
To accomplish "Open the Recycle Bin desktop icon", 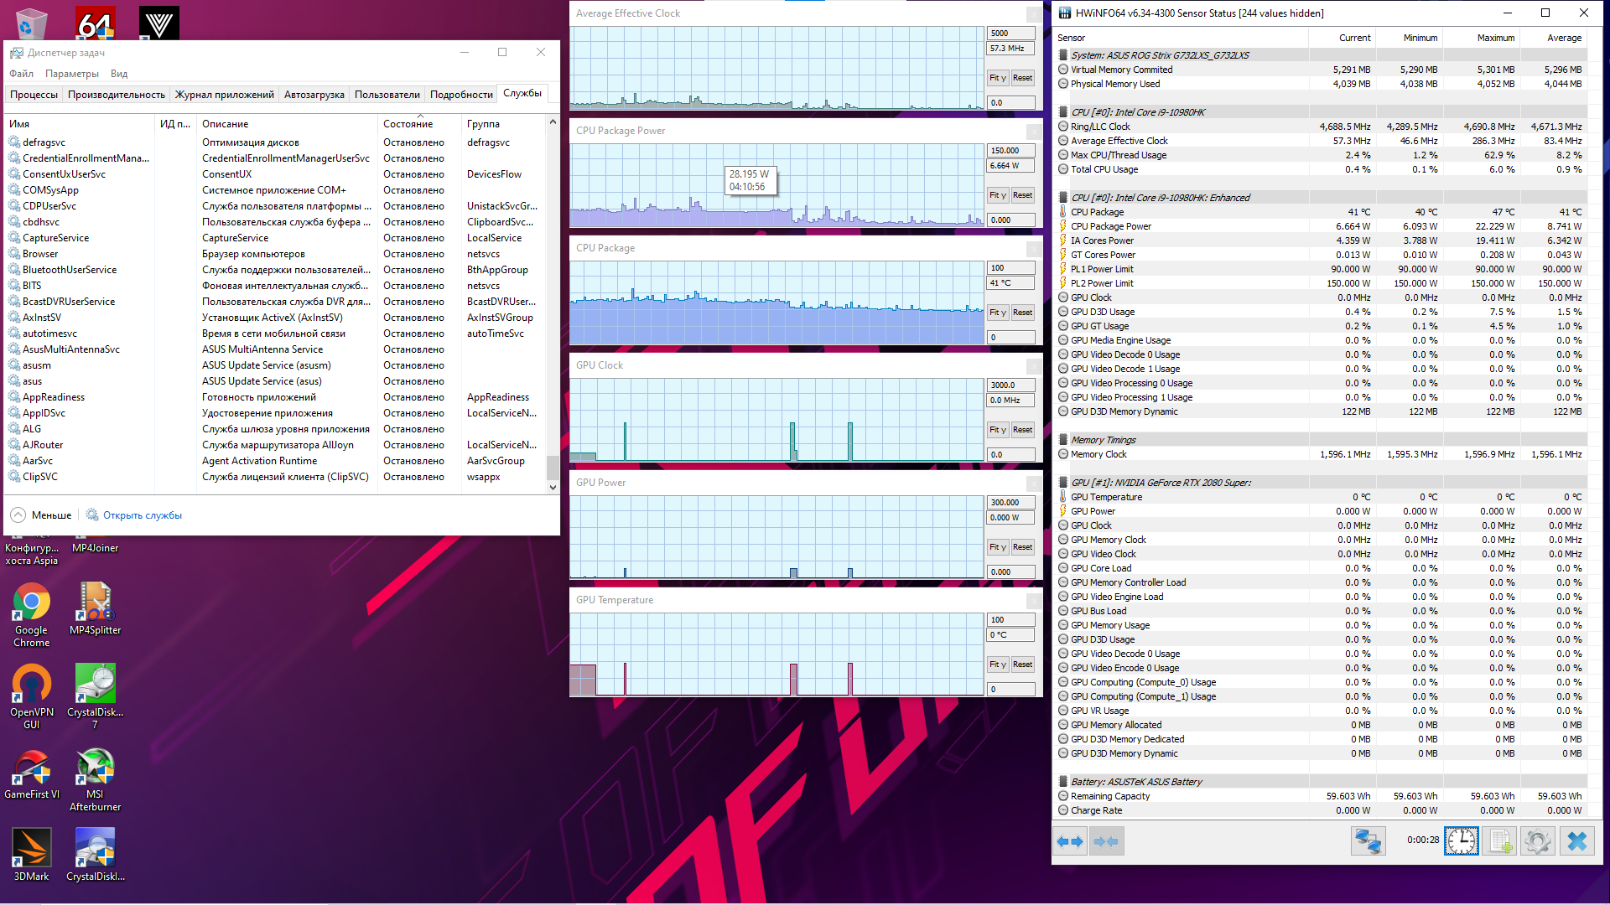I will coord(31,23).
